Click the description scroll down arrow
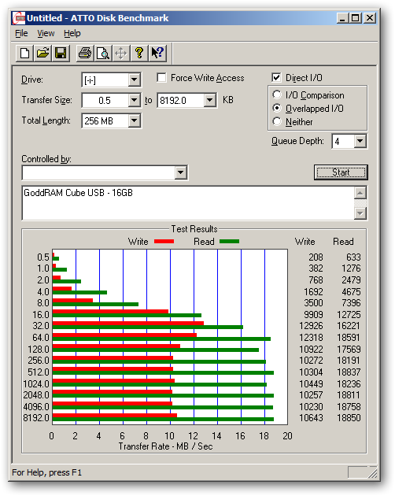 coord(360,213)
